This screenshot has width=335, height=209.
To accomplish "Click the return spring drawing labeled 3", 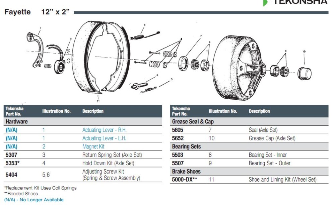I will (144, 34).
